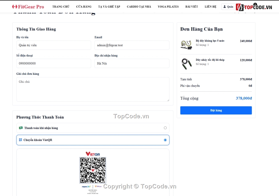Click the FitGear Pro logo

pos(28,7)
